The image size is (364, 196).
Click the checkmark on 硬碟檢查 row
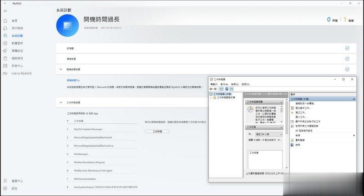347,59
